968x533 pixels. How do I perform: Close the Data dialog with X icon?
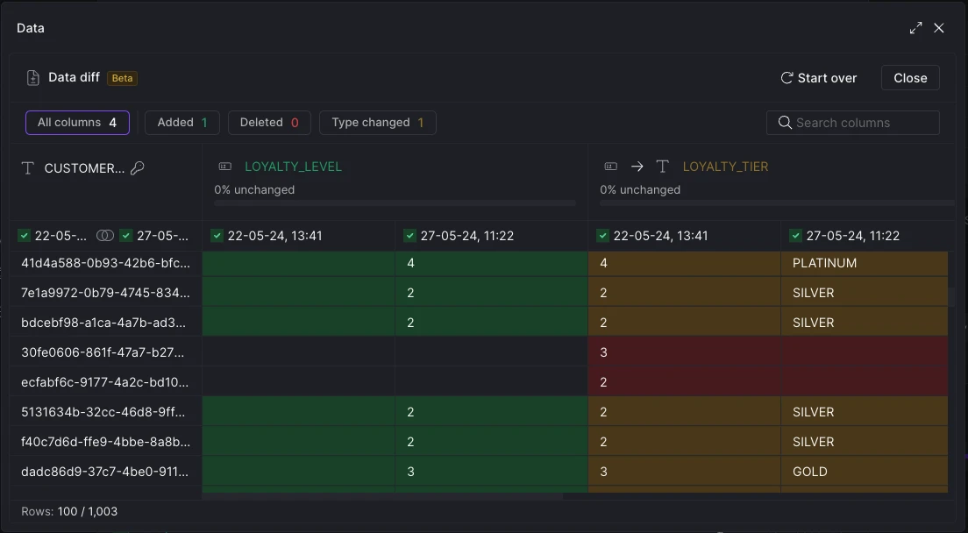[x=939, y=28]
